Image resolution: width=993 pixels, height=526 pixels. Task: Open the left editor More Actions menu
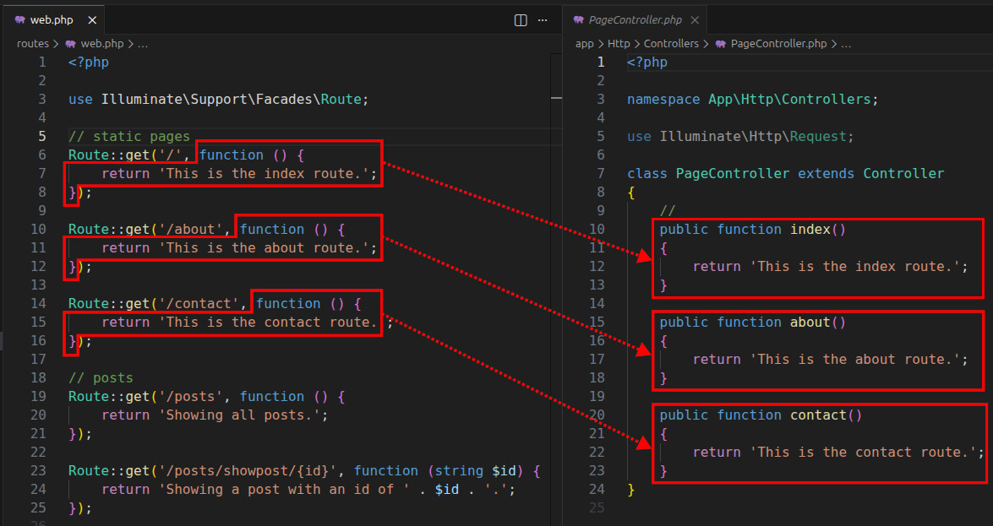coord(543,20)
